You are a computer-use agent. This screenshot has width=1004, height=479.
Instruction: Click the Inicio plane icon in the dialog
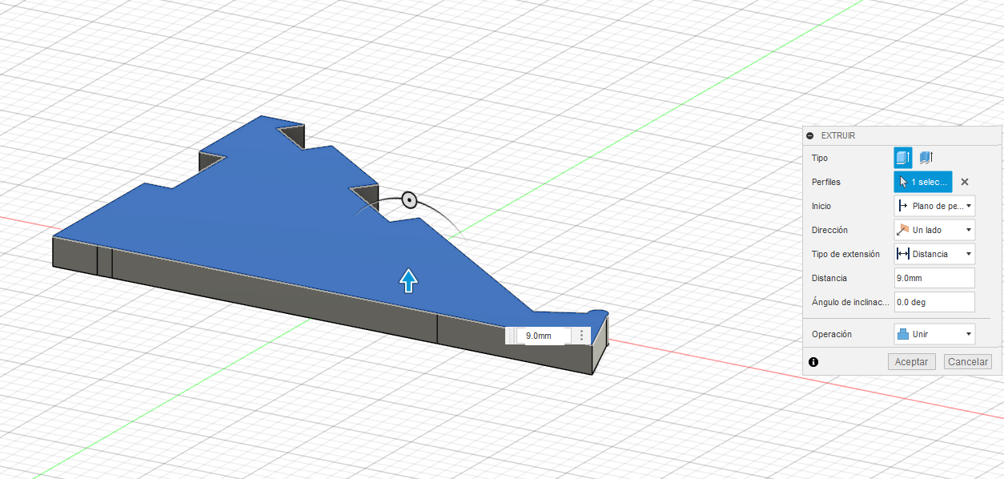[x=902, y=206]
